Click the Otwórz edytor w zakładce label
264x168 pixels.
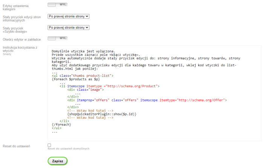point(21,39)
